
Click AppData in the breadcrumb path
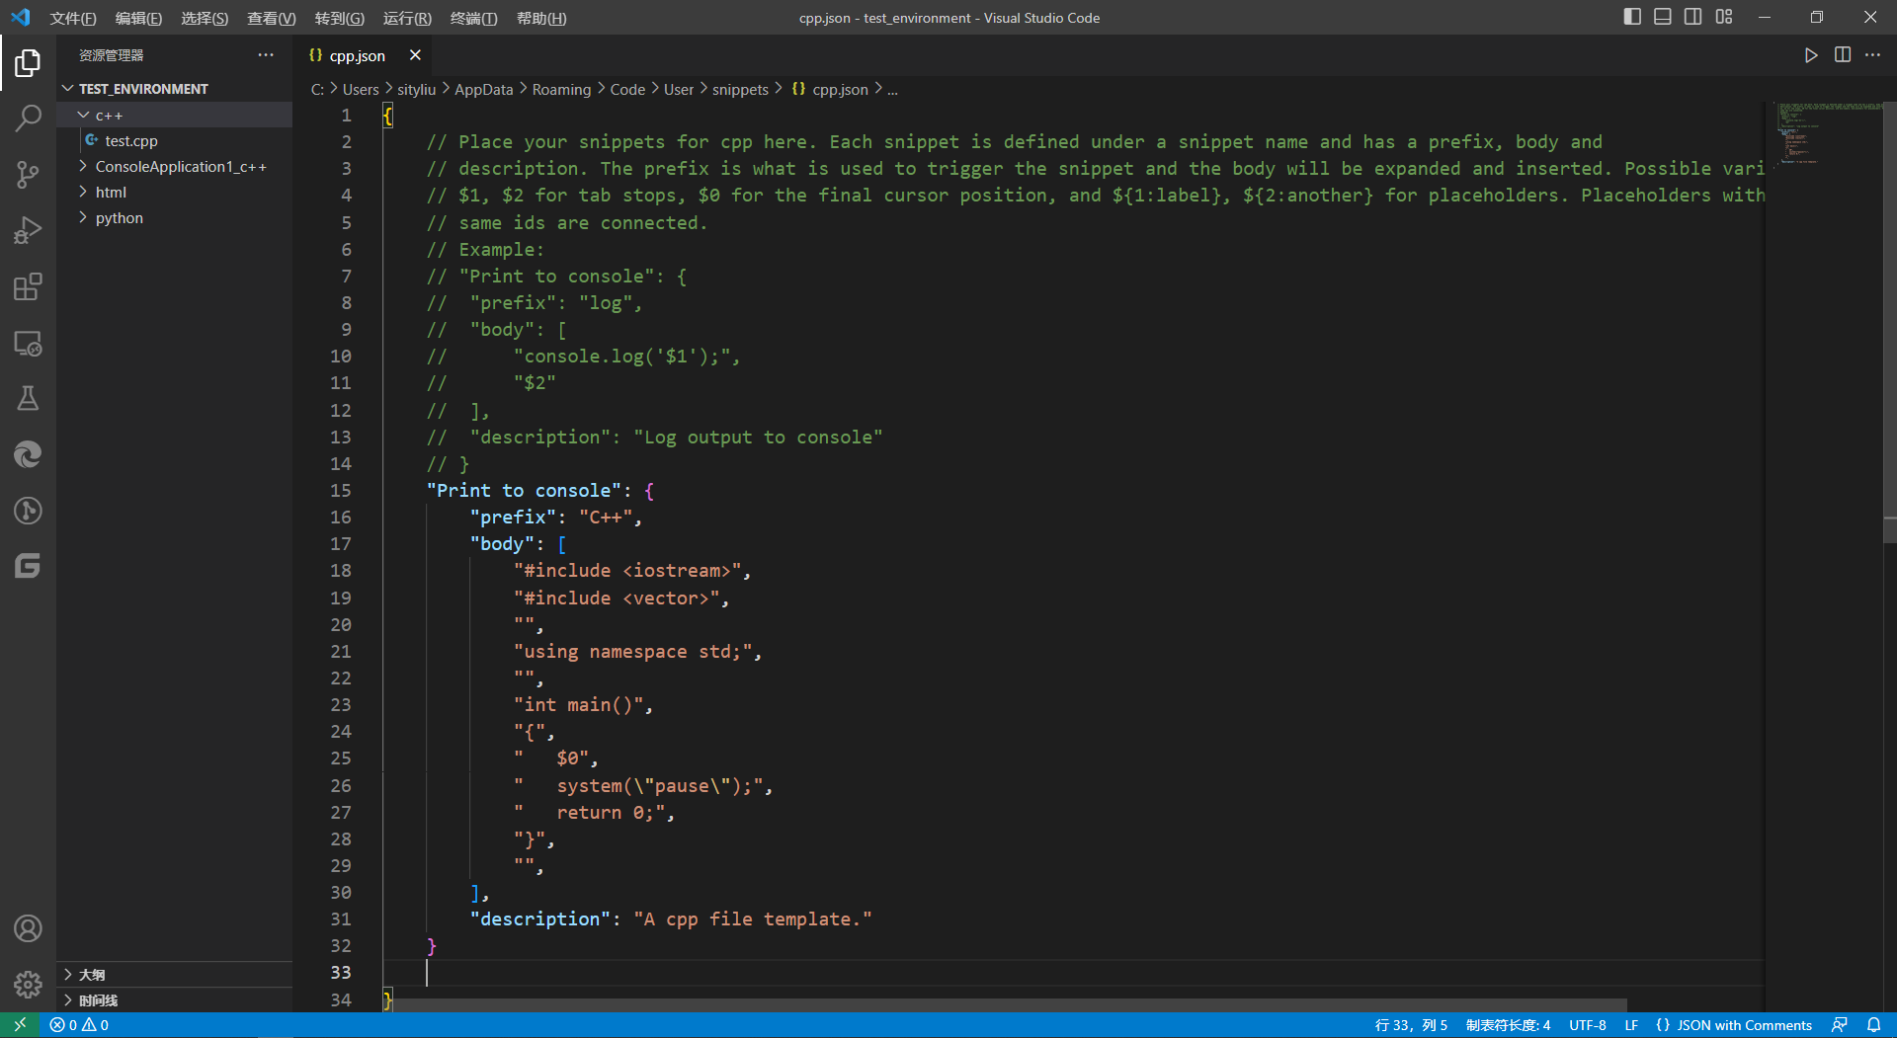pyautogui.click(x=483, y=90)
